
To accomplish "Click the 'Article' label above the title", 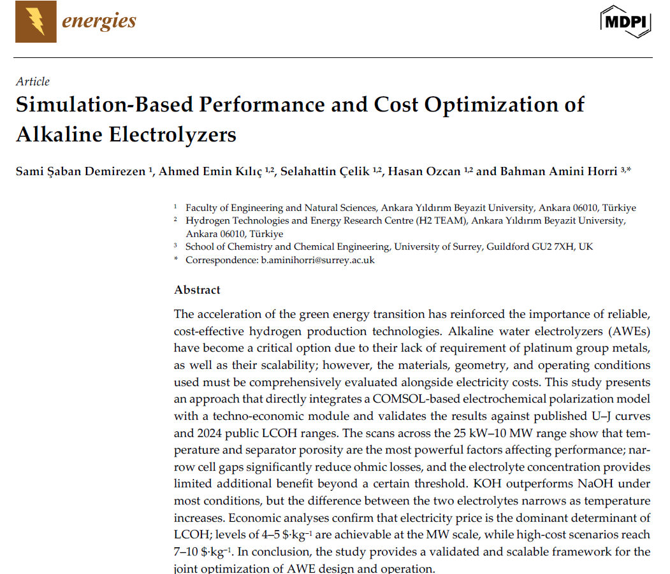I will [33, 81].
